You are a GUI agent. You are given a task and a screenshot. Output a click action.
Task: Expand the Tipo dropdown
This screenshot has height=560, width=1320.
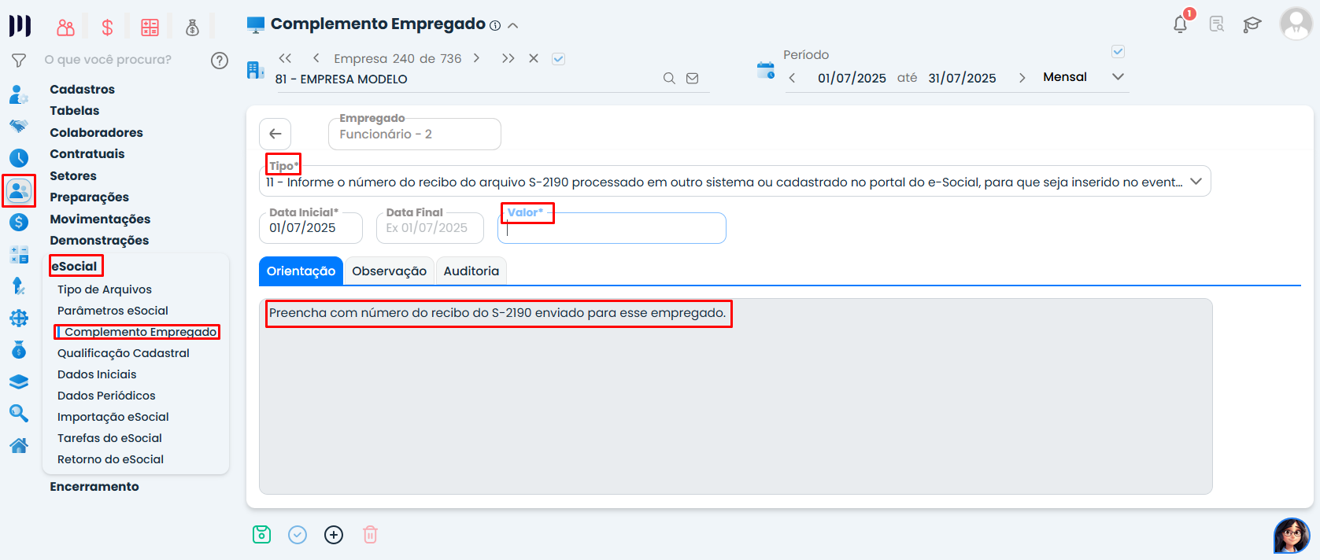click(1196, 182)
